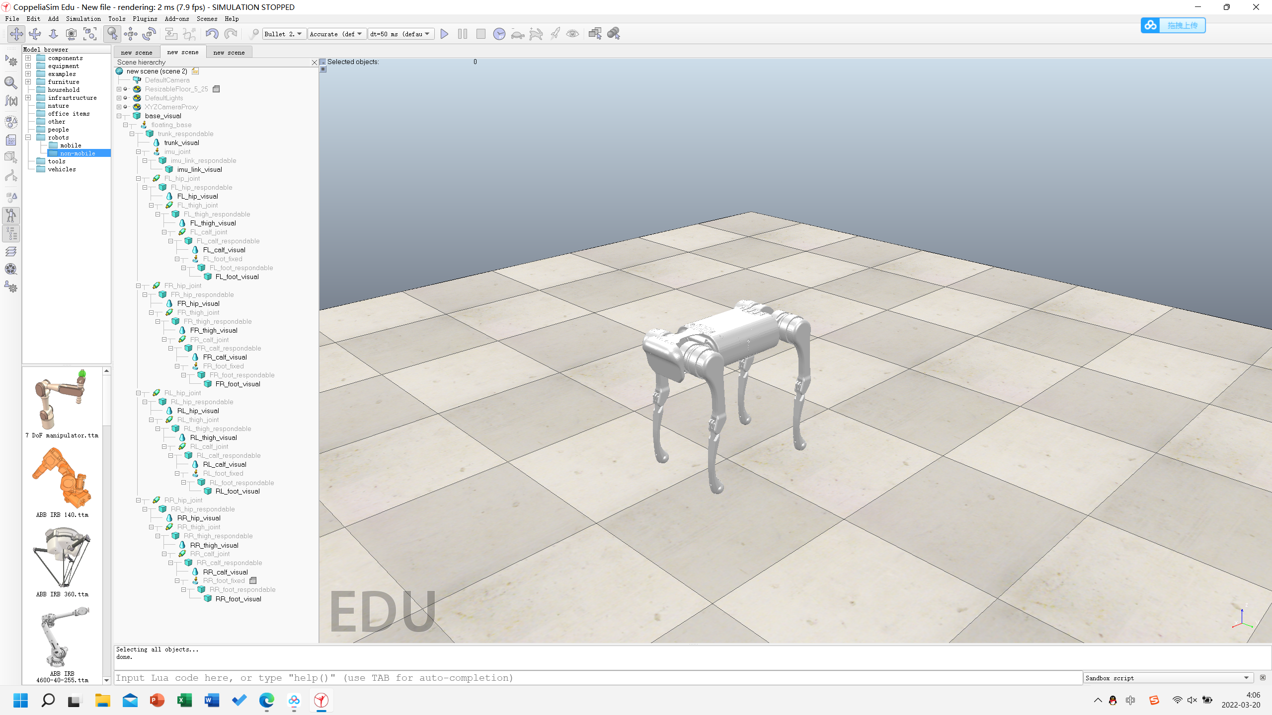1272x715 pixels.
Task: Toggle visualization with the eye icon
Action: [572, 34]
